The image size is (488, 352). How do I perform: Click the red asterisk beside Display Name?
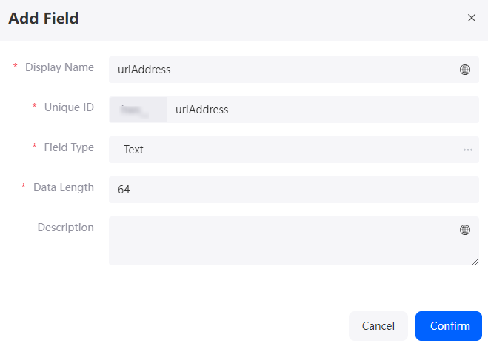pyautogui.click(x=15, y=67)
